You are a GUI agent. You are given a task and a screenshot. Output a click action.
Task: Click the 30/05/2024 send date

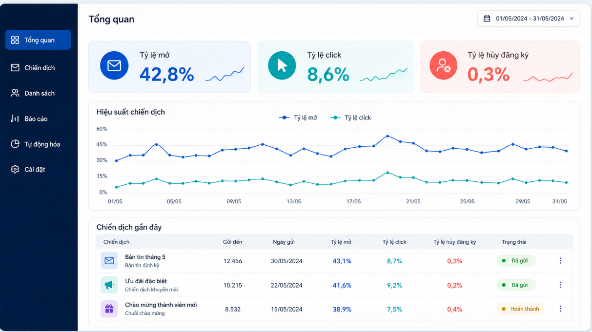pos(286,261)
